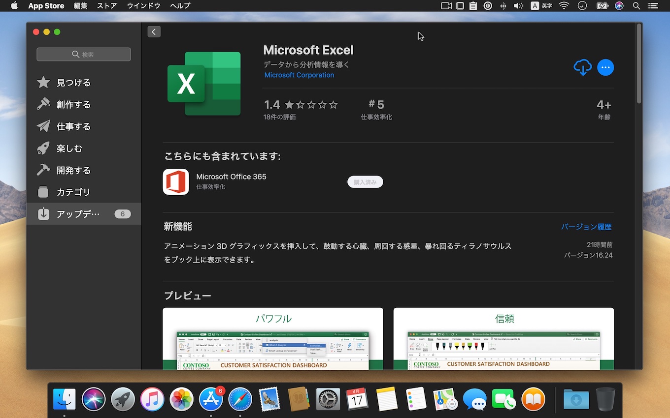The height and width of the screenshot is (418, 670).
Task: Click the Microsoft Excel app icon
Action: (204, 84)
